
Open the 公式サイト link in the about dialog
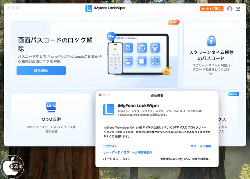[110, 146]
